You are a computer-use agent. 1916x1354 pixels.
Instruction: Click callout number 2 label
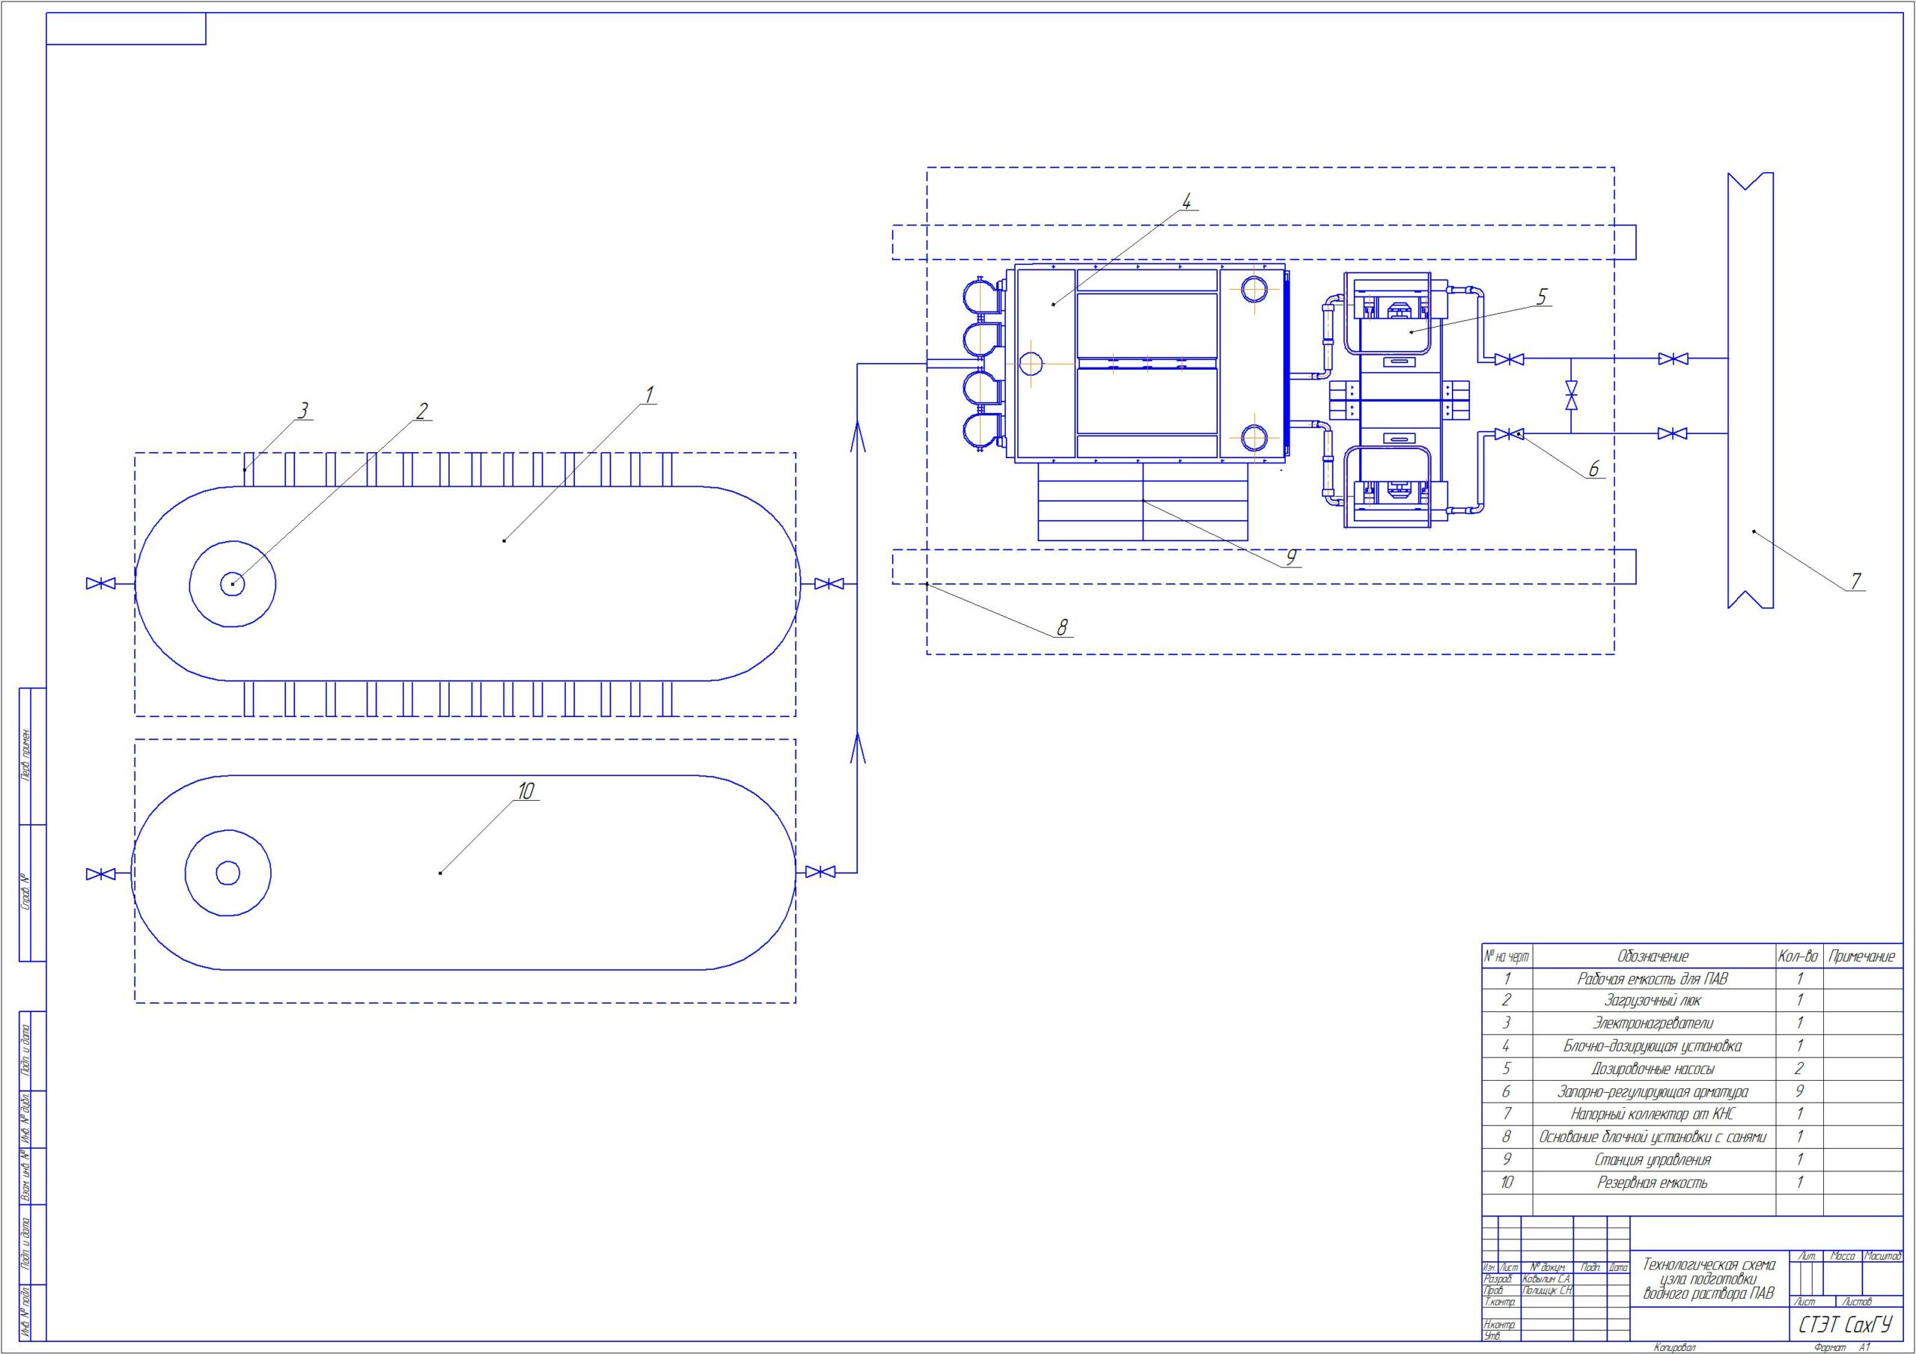point(422,411)
